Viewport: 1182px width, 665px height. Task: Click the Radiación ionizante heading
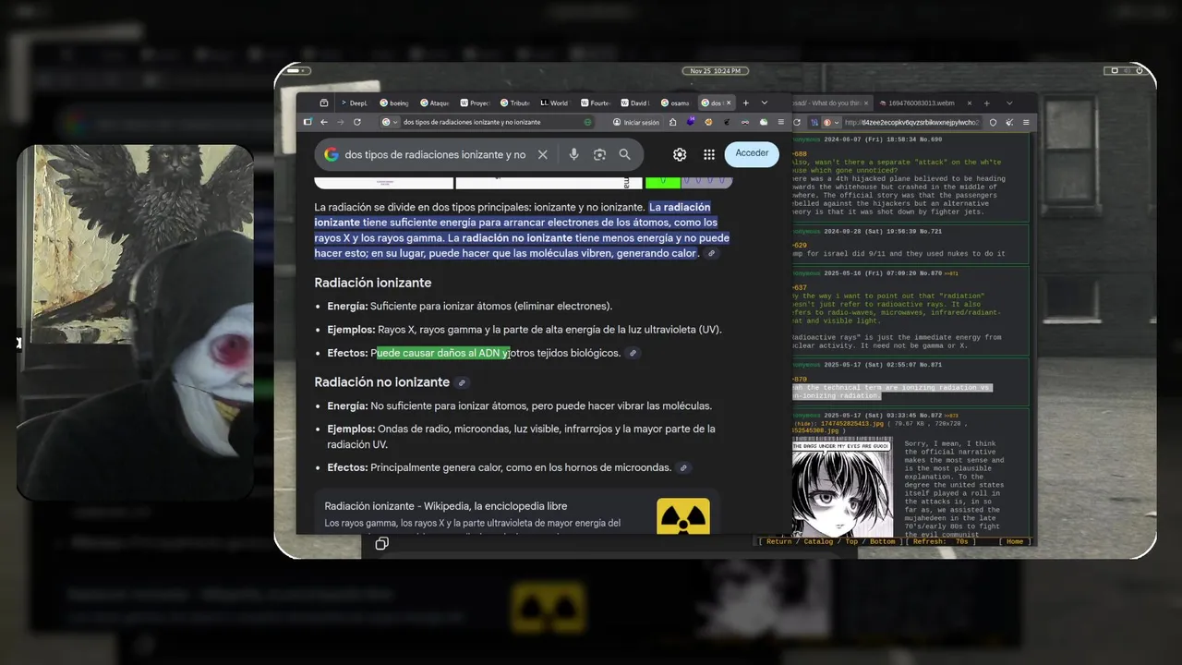click(373, 283)
